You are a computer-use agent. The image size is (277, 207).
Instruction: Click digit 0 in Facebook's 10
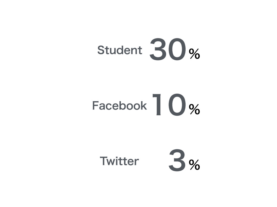pyautogui.click(x=177, y=105)
